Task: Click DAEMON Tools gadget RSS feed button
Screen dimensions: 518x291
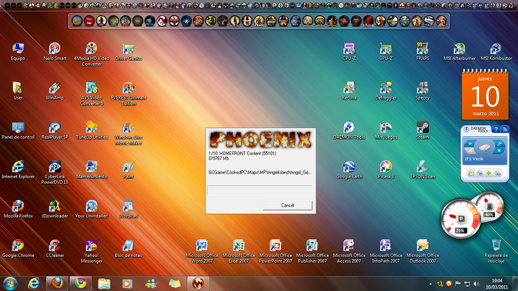Action: 505,129
